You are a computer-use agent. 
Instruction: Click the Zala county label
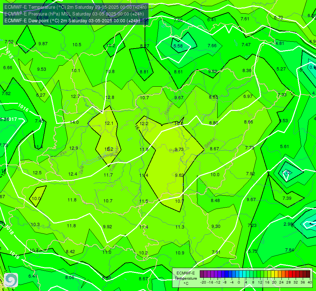82,170
